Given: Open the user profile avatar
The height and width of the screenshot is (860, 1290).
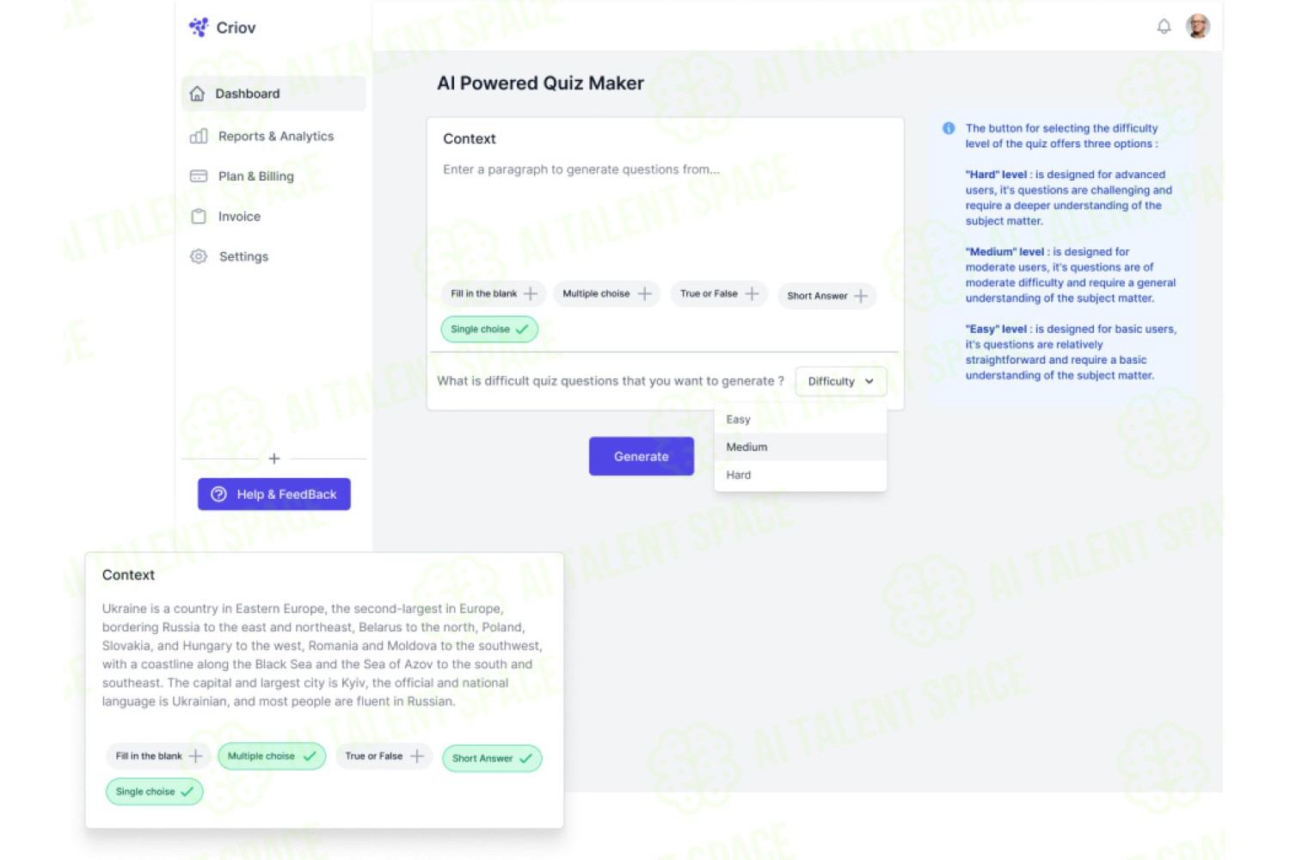Looking at the screenshot, I should [1197, 27].
